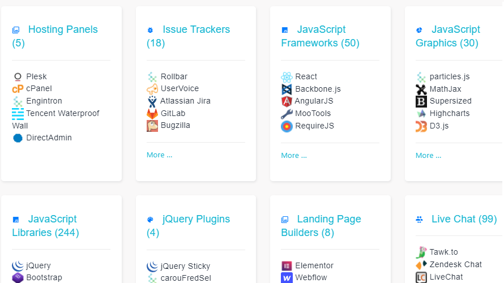Screen dimensions: 504x283
Task: Click the DirectAdmin blue icon
Action: [x=18, y=138]
